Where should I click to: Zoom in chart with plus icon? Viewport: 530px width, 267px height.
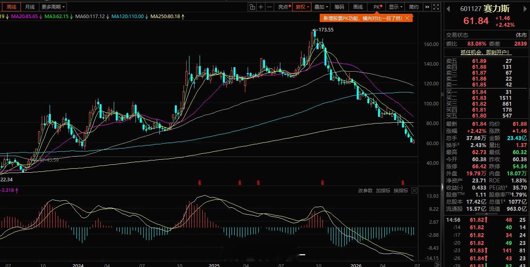click(261, 7)
